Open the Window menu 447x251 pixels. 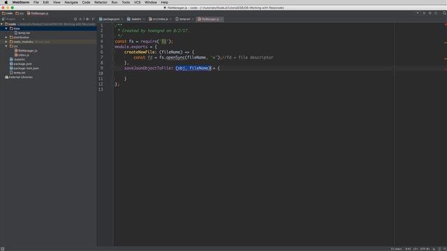tap(151, 2)
